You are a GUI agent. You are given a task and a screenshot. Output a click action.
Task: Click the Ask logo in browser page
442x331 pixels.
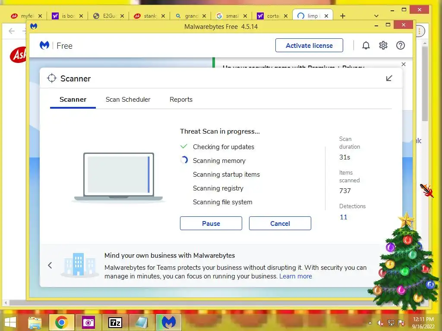point(18,55)
